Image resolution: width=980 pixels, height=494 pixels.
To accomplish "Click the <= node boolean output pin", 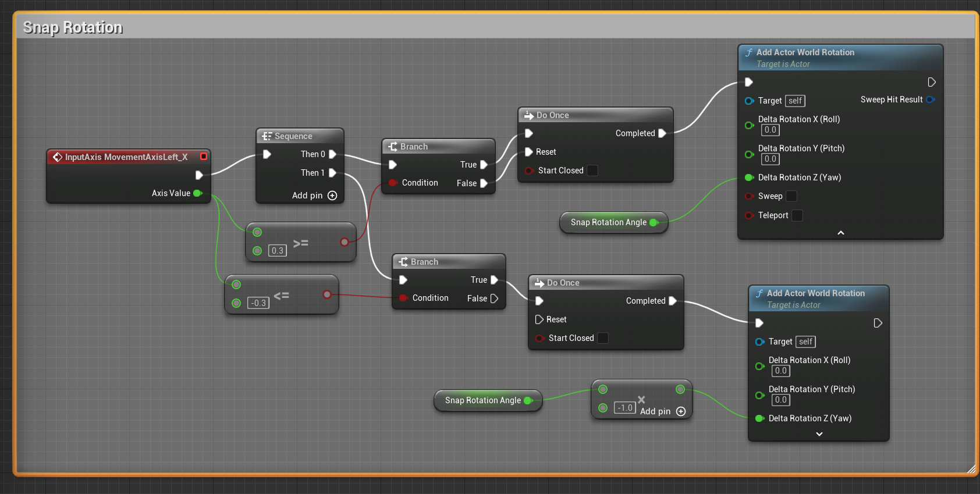I will click(327, 294).
